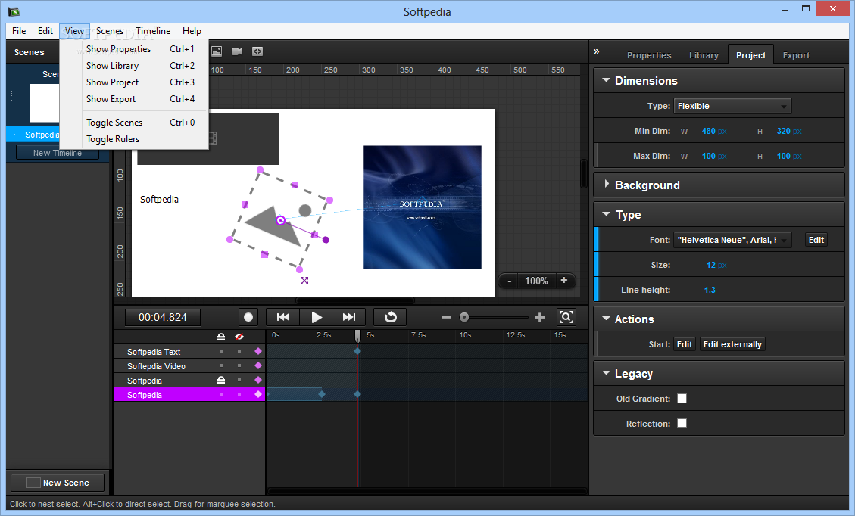Click the New Timeline button
The height and width of the screenshot is (516, 855).
pyautogui.click(x=58, y=153)
